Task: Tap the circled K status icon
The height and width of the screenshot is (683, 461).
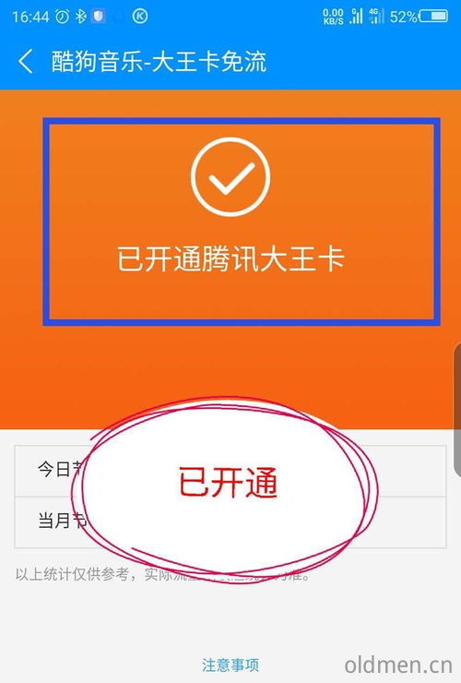Action: (x=140, y=17)
